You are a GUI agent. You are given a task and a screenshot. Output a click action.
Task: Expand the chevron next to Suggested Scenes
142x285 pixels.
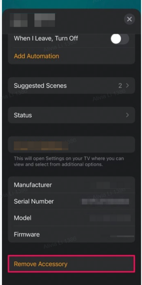click(x=127, y=85)
